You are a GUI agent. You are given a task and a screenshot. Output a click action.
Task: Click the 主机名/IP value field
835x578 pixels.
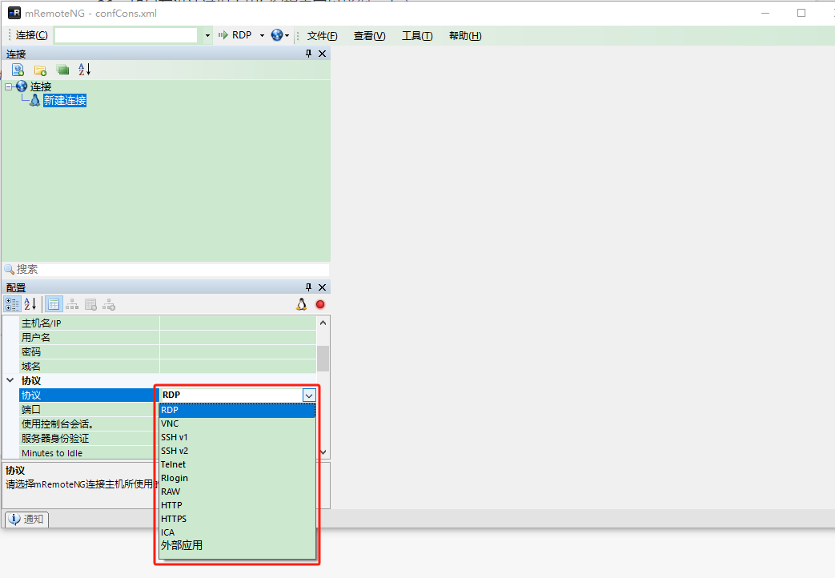(x=238, y=323)
